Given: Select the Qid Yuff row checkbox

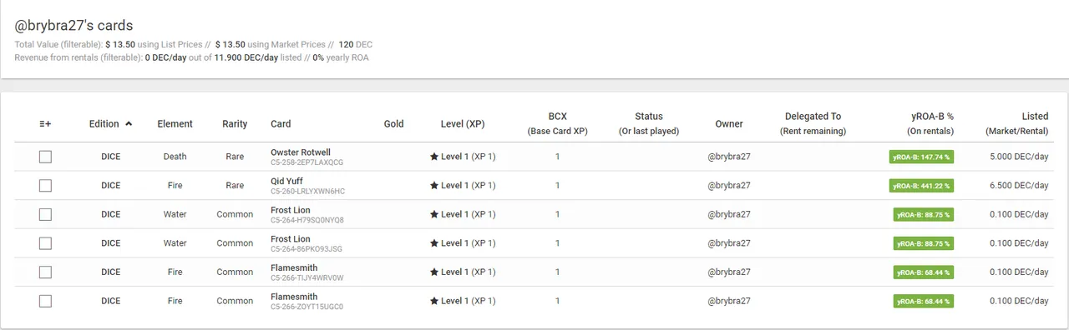Looking at the screenshot, I should coord(45,185).
